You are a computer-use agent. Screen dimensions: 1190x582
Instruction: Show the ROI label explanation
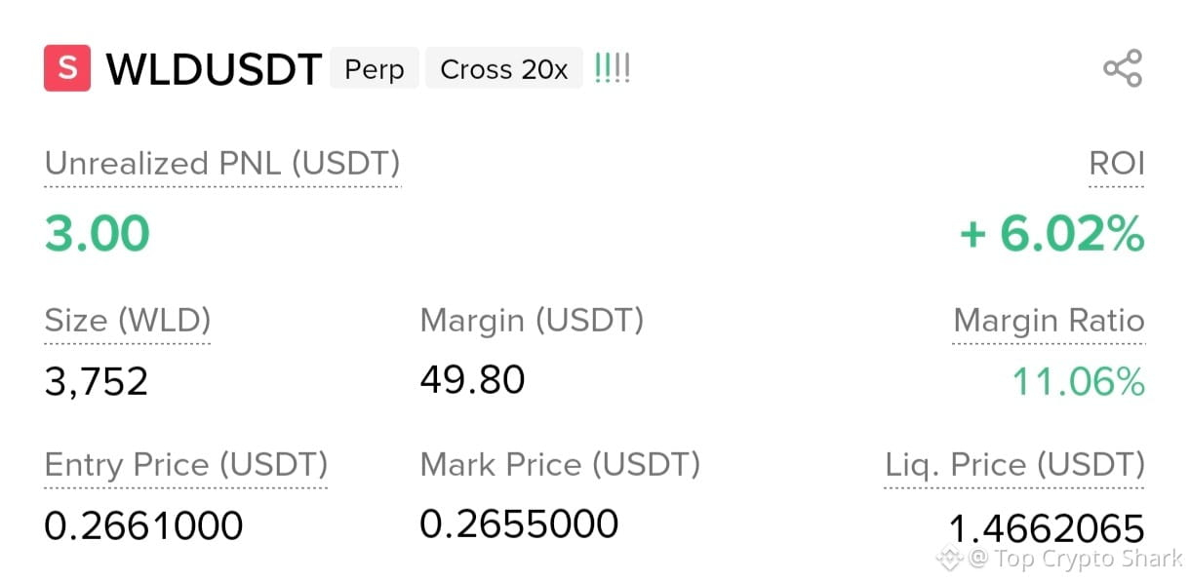coord(1117,164)
